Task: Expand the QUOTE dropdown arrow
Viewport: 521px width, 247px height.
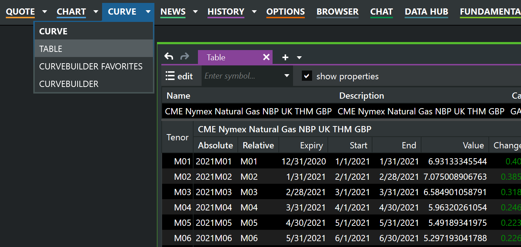Action: [x=45, y=12]
